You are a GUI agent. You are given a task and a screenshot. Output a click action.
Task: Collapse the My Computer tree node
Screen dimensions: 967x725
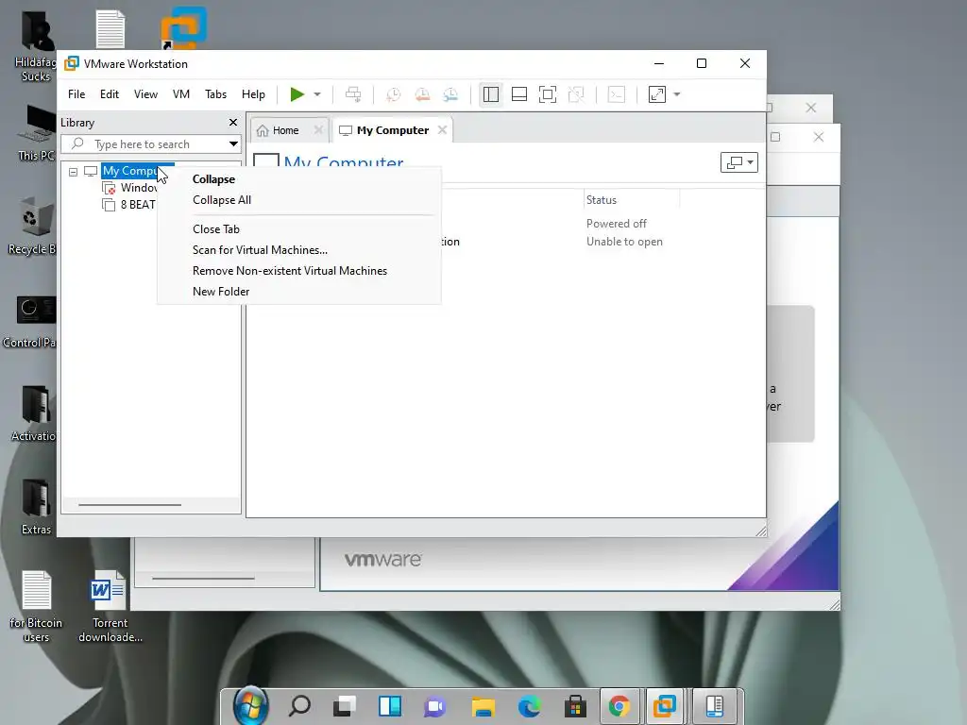click(x=73, y=172)
